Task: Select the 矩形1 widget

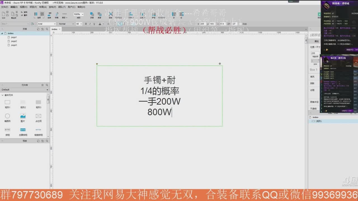Action: [8, 104]
